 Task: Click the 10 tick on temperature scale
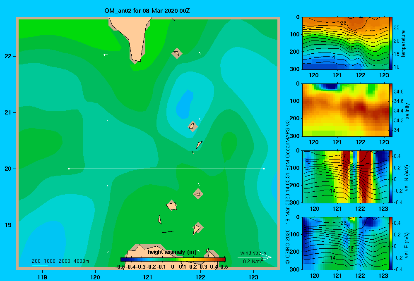396,67
